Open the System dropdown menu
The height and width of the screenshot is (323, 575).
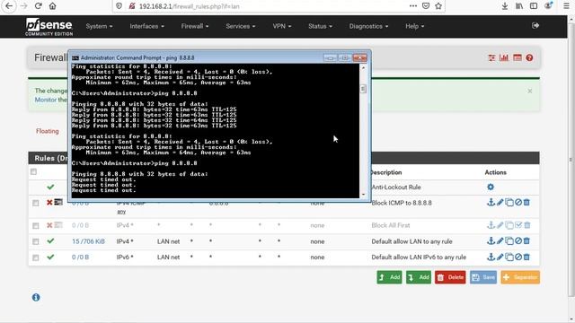point(99,26)
